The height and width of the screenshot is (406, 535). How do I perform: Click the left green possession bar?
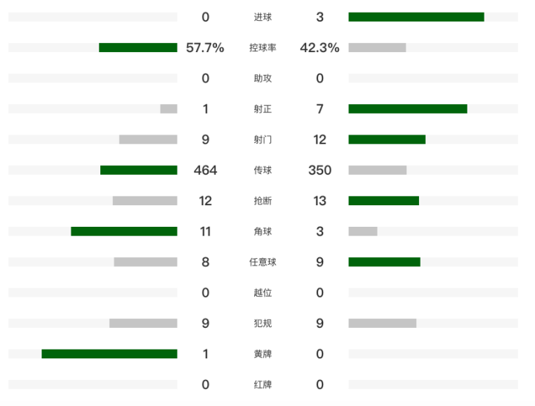click(138, 48)
